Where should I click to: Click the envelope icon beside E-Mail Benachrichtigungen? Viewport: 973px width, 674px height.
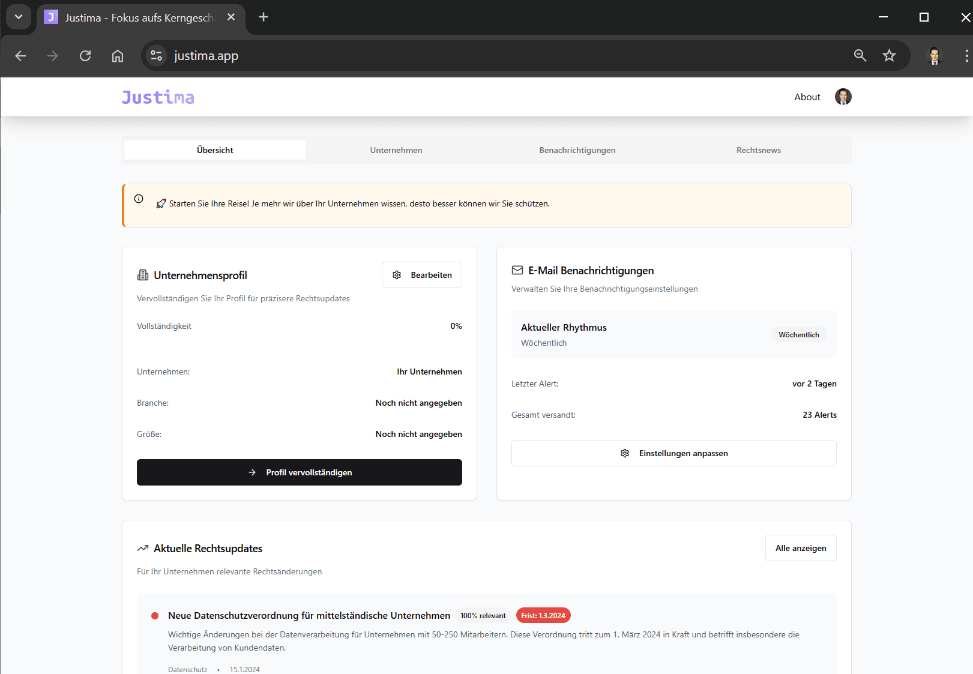coord(517,270)
